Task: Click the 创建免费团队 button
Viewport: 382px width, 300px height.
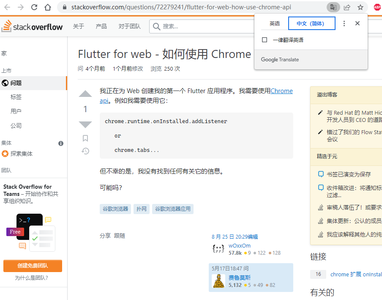Action: (x=33, y=266)
